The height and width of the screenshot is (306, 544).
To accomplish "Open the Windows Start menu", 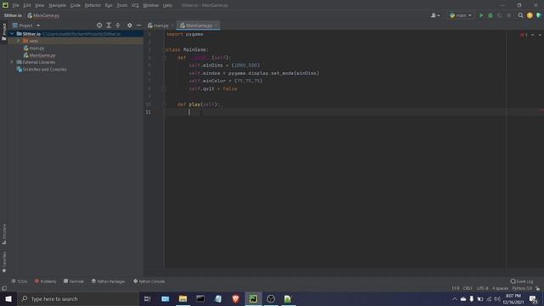I will (x=8, y=298).
